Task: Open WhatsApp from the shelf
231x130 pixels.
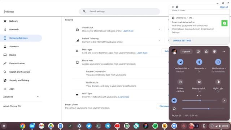Action: tap(127, 126)
